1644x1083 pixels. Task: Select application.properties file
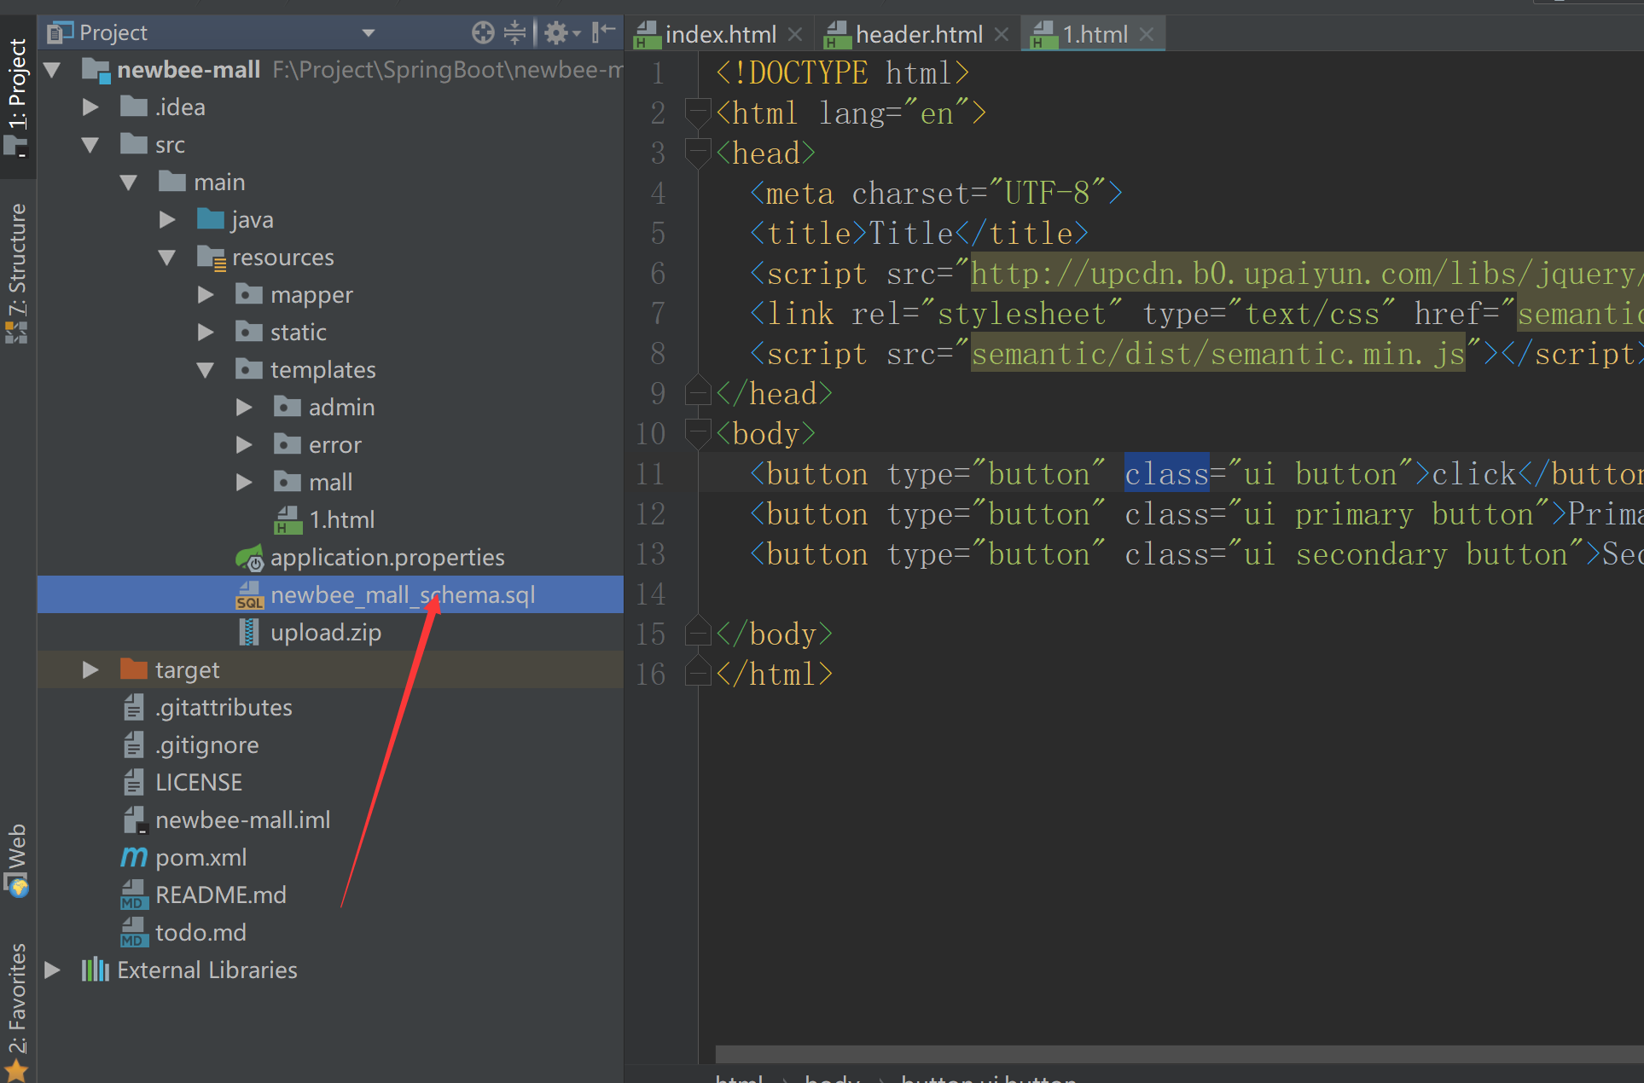(386, 558)
